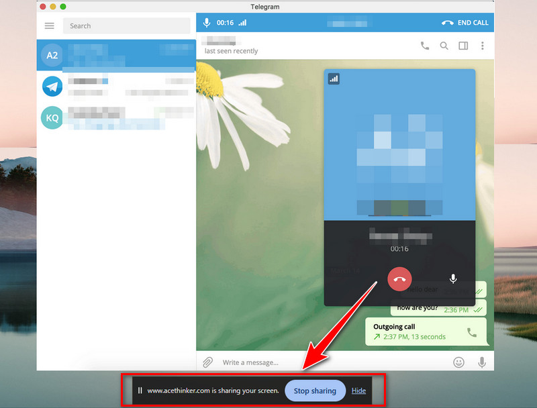Open the chat with the Telegram logo avatar
The width and height of the screenshot is (537, 408).
coord(116,86)
